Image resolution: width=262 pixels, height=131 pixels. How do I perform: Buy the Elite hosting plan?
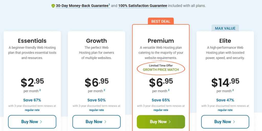click(x=225, y=122)
